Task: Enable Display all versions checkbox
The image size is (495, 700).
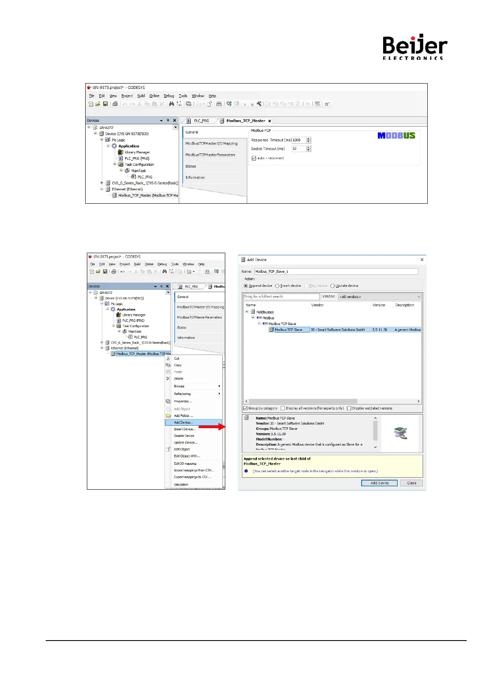Action: [283, 408]
